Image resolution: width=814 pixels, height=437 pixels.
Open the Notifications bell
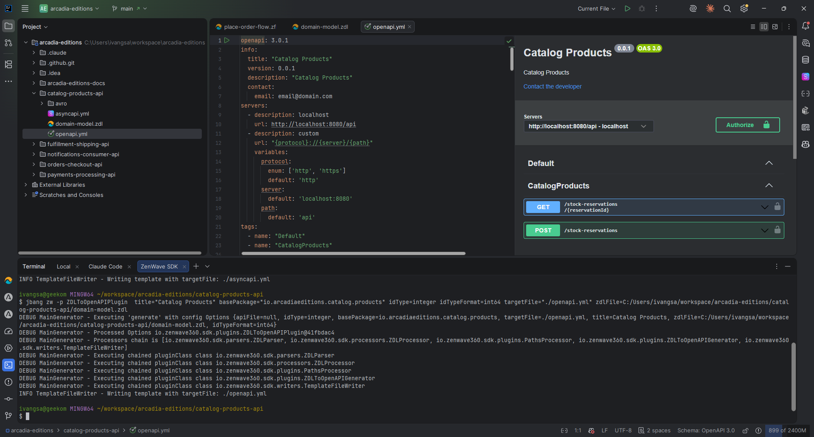pos(806,26)
